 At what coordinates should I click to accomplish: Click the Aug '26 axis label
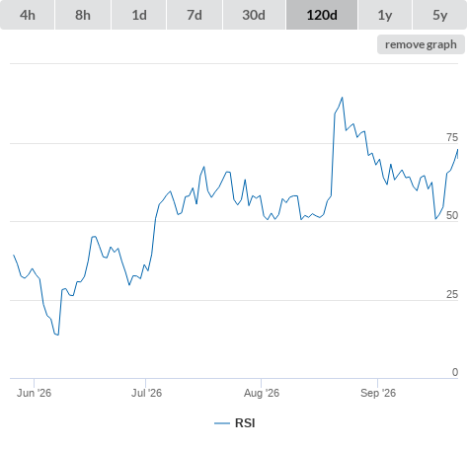tap(262, 393)
